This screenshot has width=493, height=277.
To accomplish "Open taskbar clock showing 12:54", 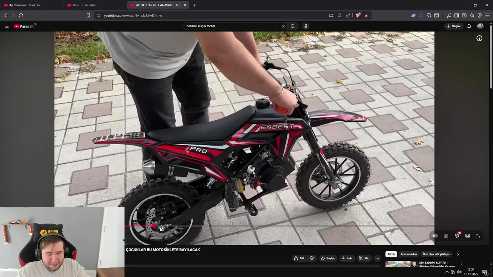I will 471,272.
